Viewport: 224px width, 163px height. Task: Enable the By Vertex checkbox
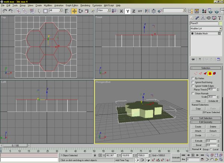[193, 78]
